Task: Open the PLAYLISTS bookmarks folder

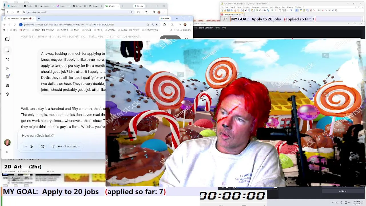Action: 63,30
